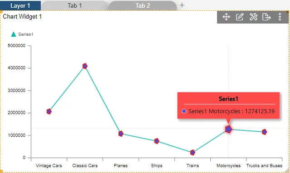
Task: Click the Ships data point marker
Action: coord(157,141)
